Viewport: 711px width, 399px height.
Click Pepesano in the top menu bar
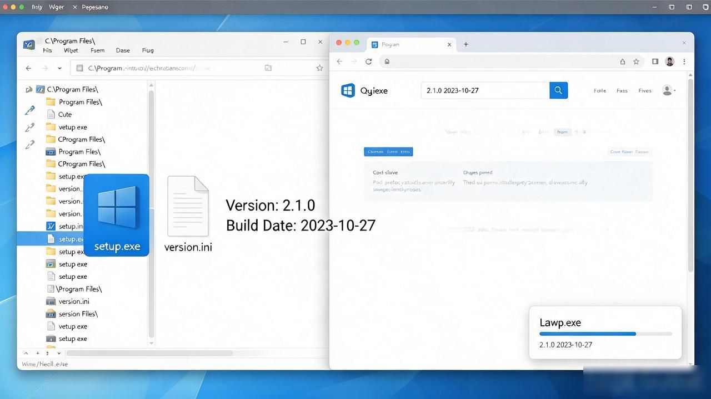click(x=95, y=7)
